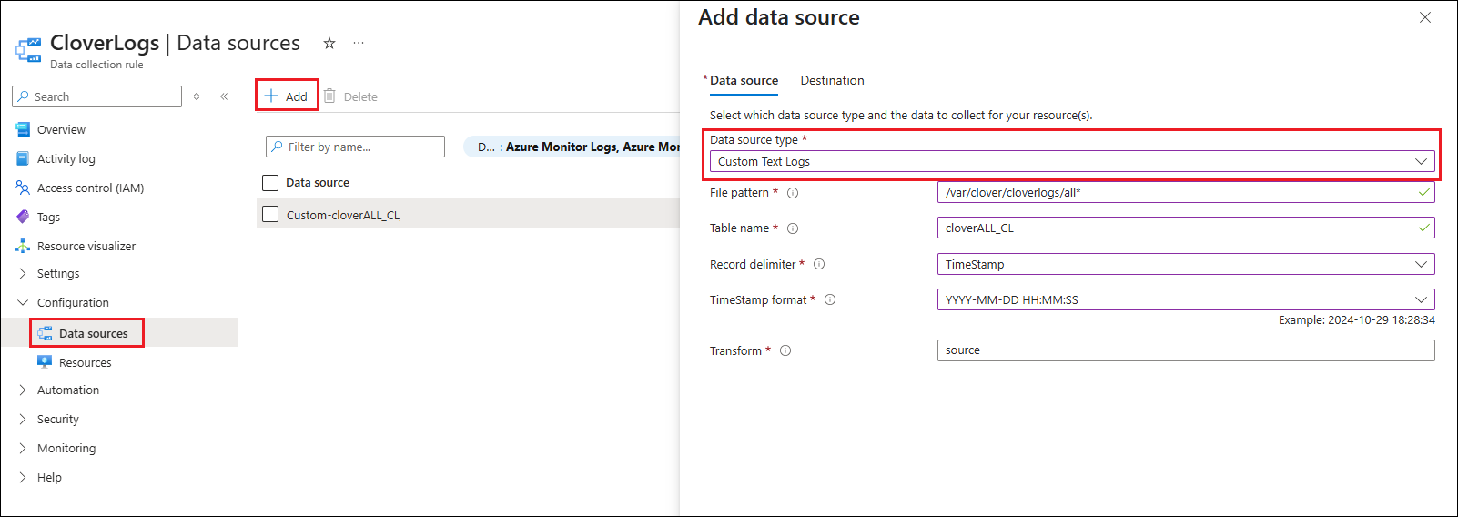Close the Add data source panel
Image resolution: width=1458 pixels, height=517 pixels.
pyautogui.click(x=1425, y=18)
